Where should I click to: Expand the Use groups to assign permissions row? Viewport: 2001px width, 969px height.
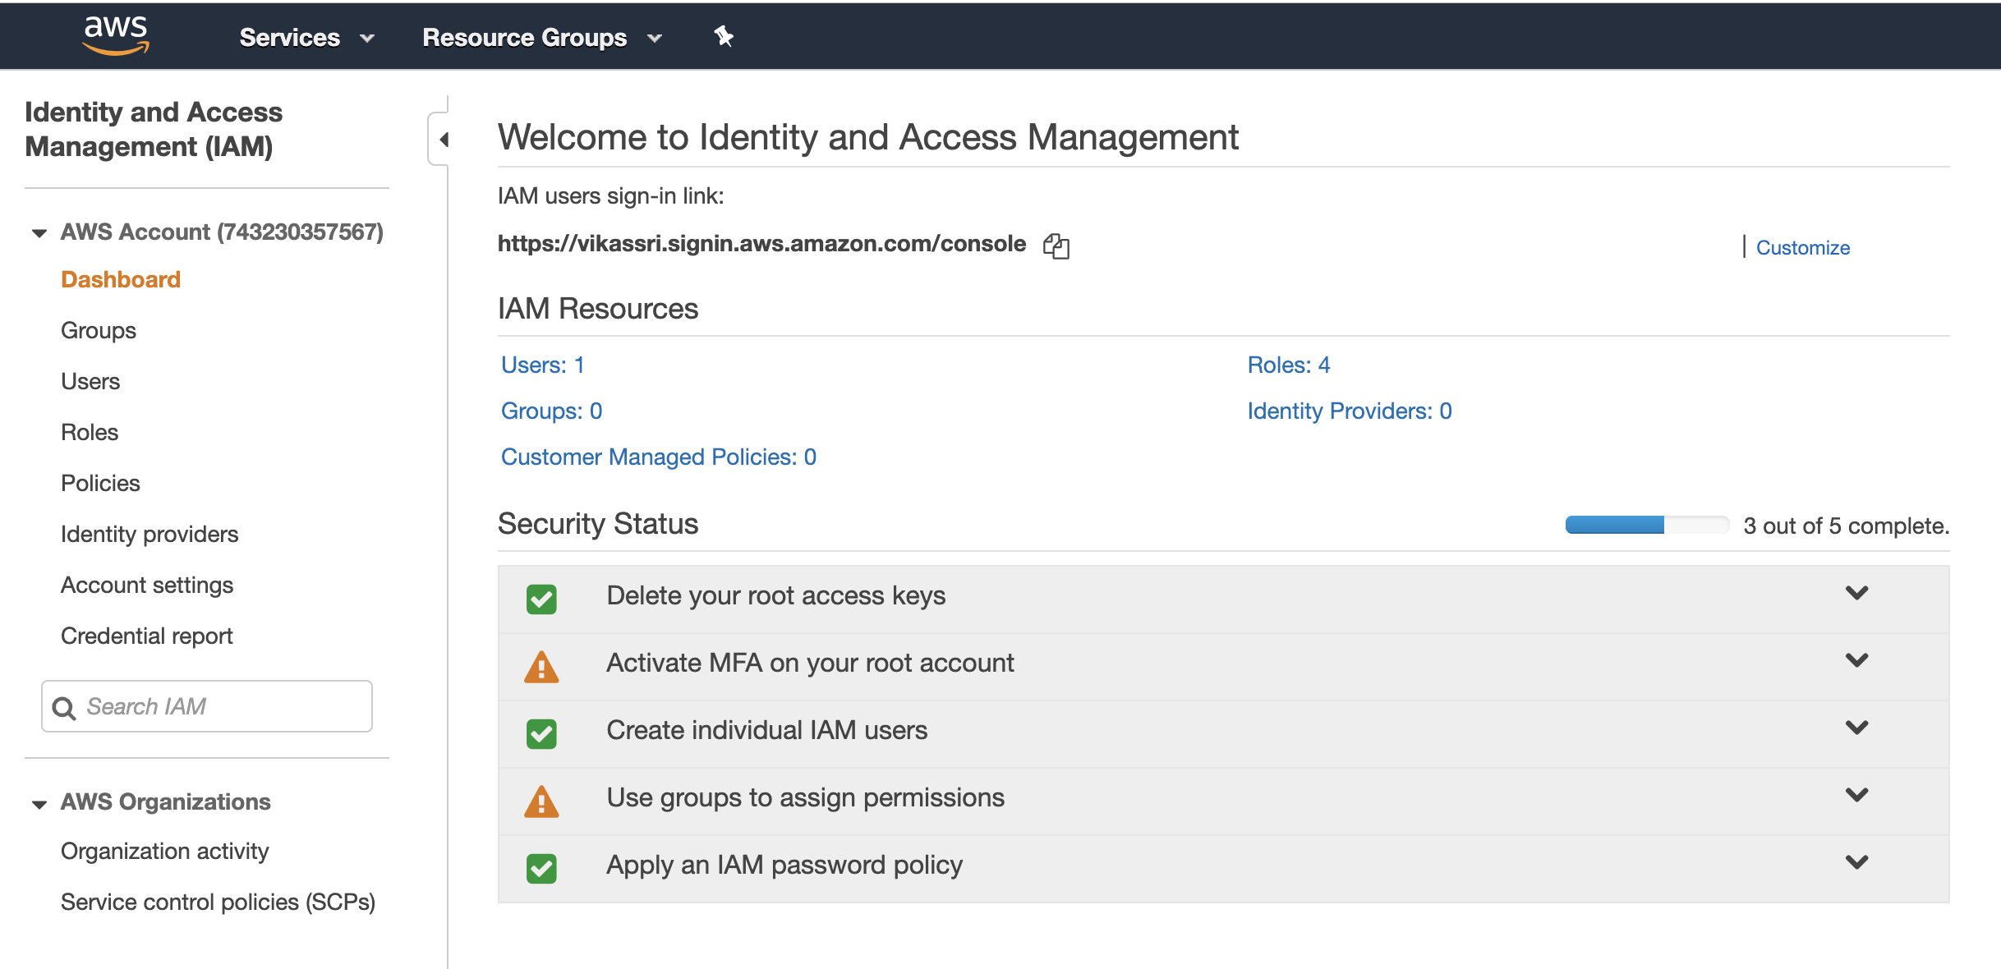tap(1856, 795)
